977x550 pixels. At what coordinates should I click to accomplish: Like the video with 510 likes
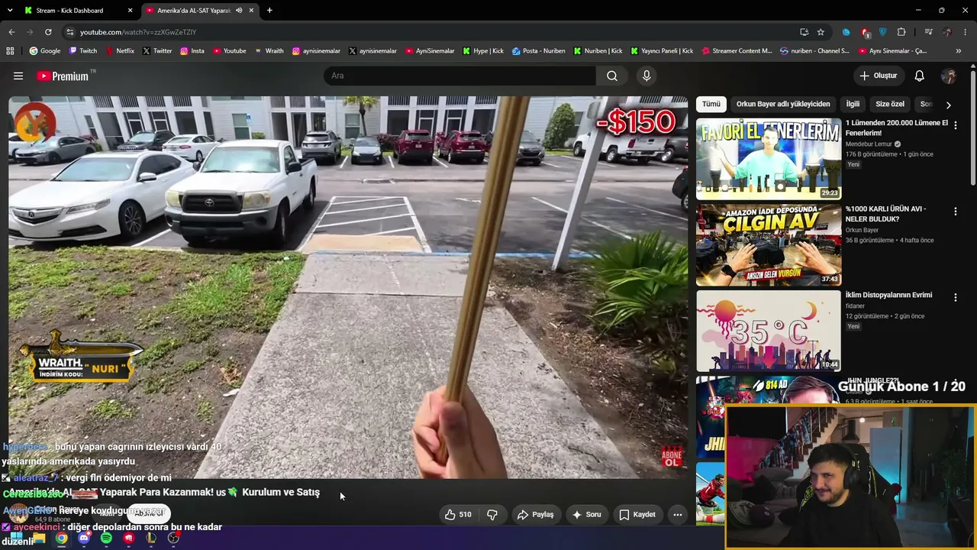click(458, 515)
